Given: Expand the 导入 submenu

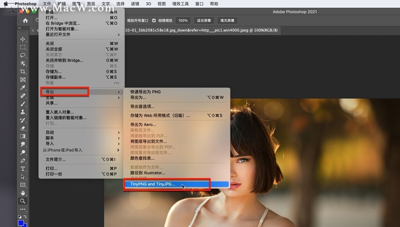Looking at the screenshot, I should 82,144.
